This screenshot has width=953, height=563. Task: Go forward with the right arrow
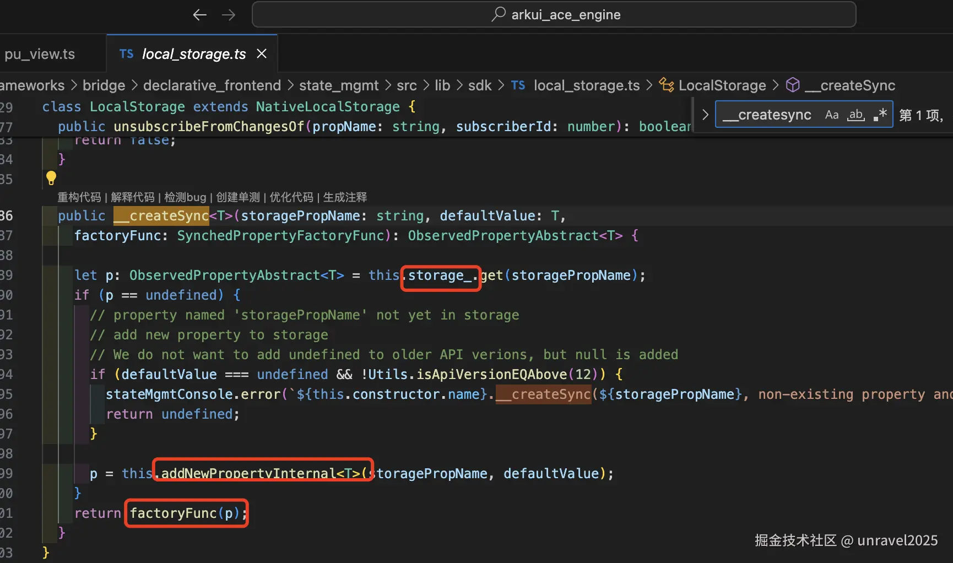(228, 15)
